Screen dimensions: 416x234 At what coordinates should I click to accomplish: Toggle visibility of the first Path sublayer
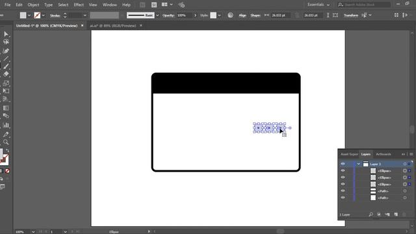click(x=343, y=190)
